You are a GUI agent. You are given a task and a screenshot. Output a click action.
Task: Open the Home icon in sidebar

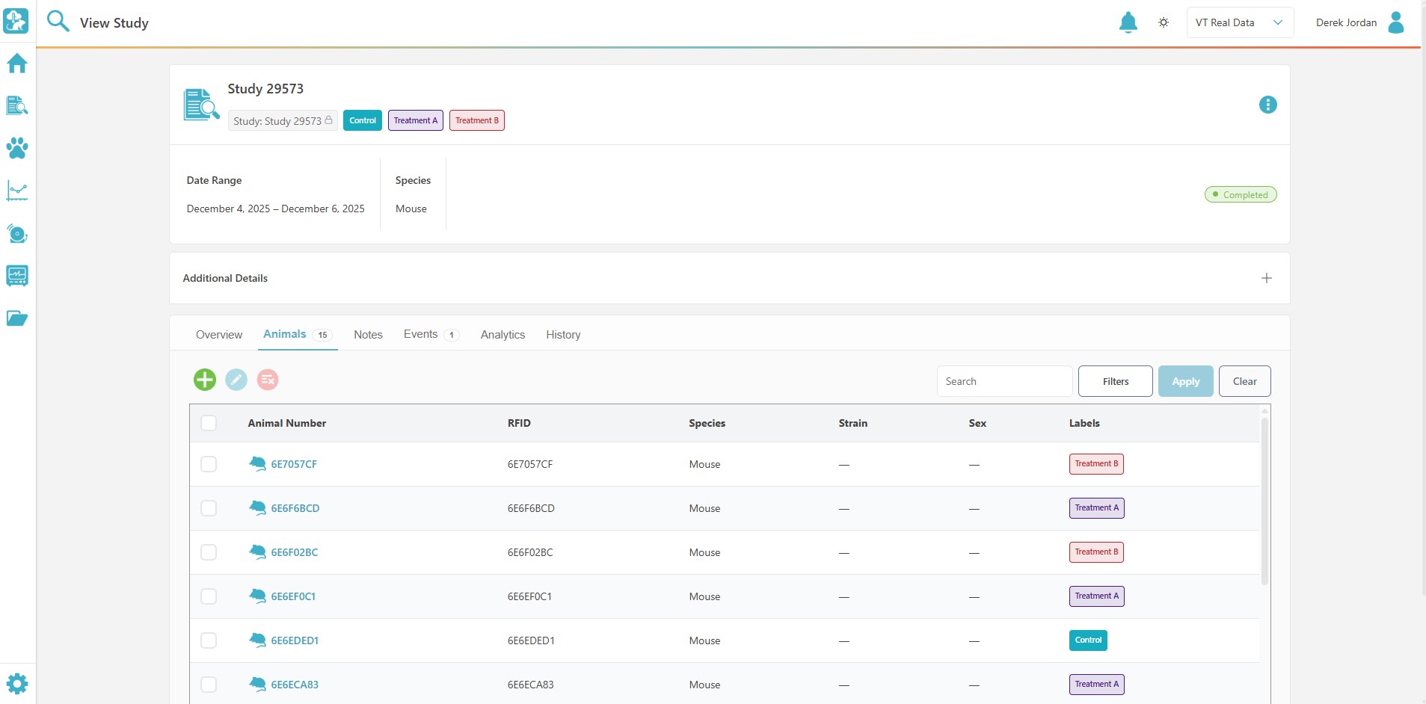[x=17, y=64]
